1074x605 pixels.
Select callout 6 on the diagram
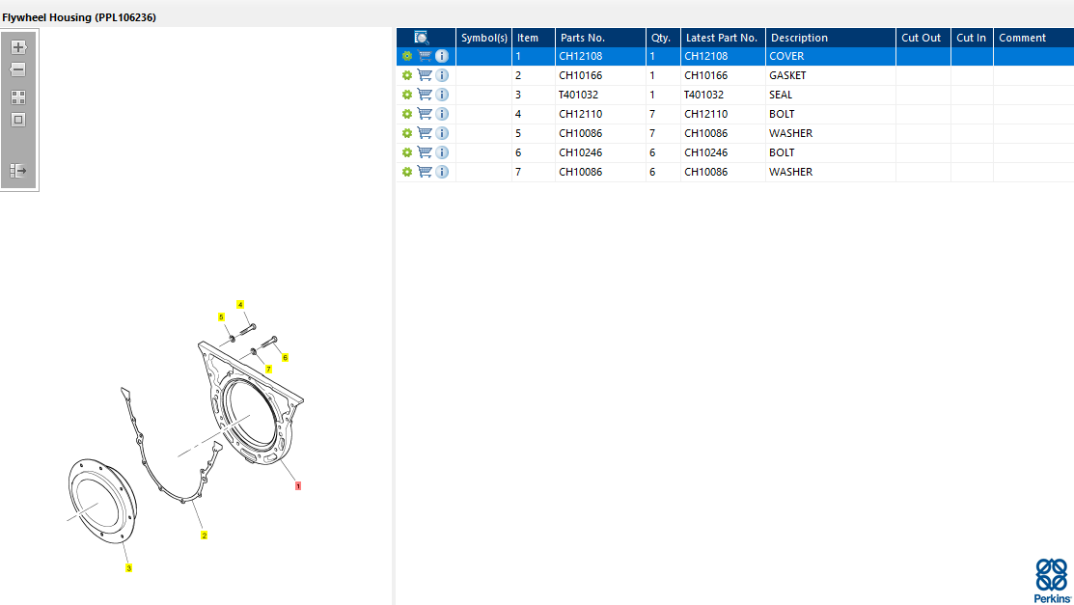coord(285,357)
